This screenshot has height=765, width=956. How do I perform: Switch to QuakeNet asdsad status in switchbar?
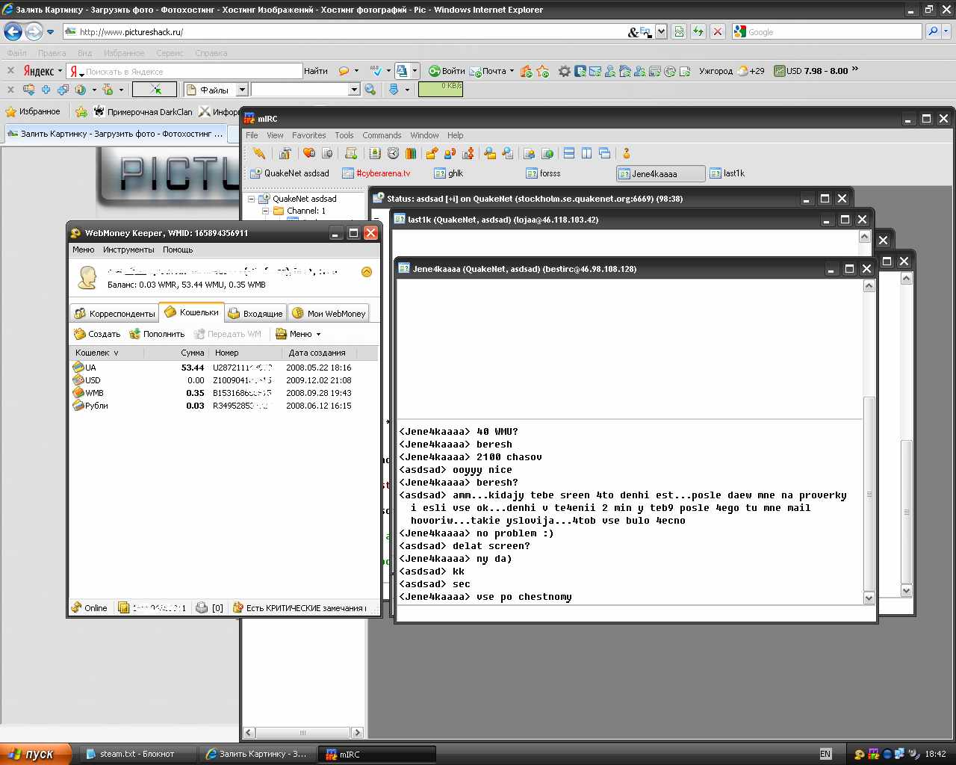pyautogui.click(x=288, y=173)
